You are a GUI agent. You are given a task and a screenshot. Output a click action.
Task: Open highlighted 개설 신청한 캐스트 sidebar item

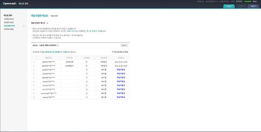coord(9,26)
